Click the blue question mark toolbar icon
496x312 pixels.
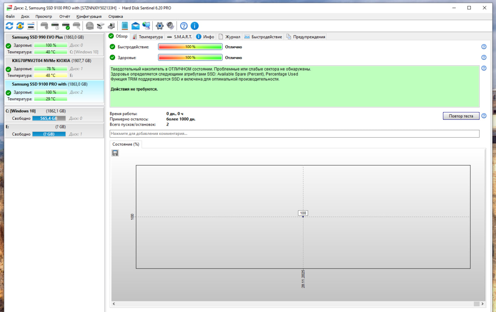[x=184, y=26]
